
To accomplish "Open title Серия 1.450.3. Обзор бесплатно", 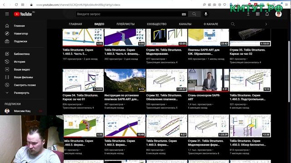I will [x=247, y=143].
